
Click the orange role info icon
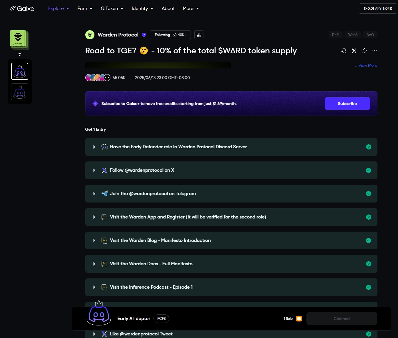(x=299, y=319)
